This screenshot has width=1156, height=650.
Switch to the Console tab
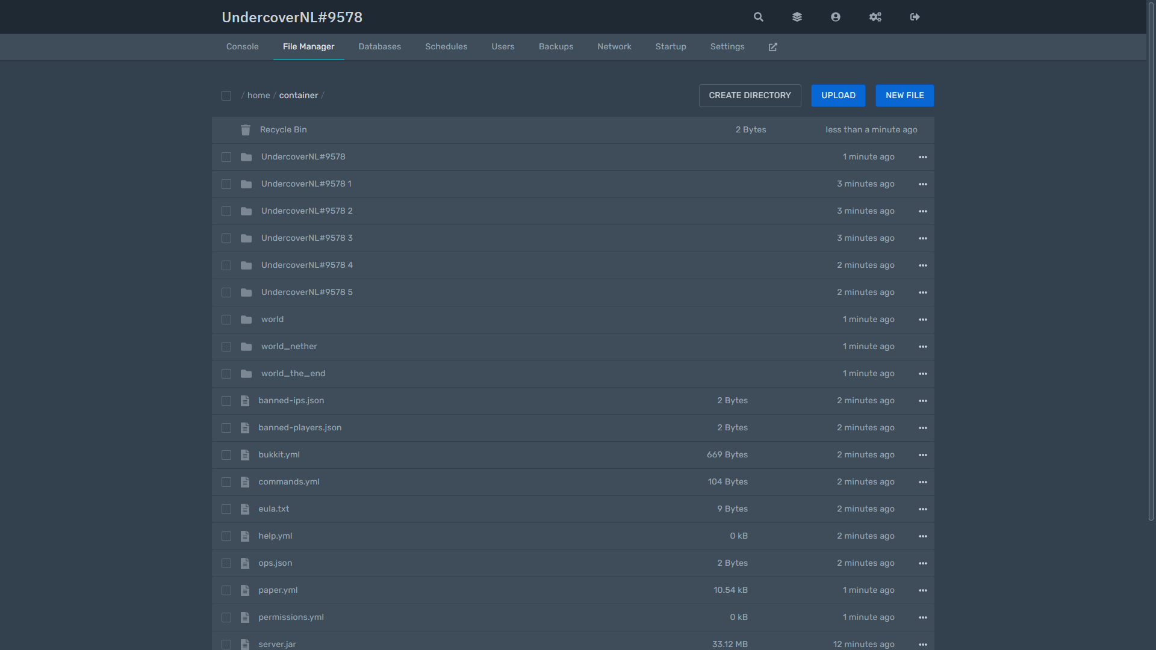point(243,47)
